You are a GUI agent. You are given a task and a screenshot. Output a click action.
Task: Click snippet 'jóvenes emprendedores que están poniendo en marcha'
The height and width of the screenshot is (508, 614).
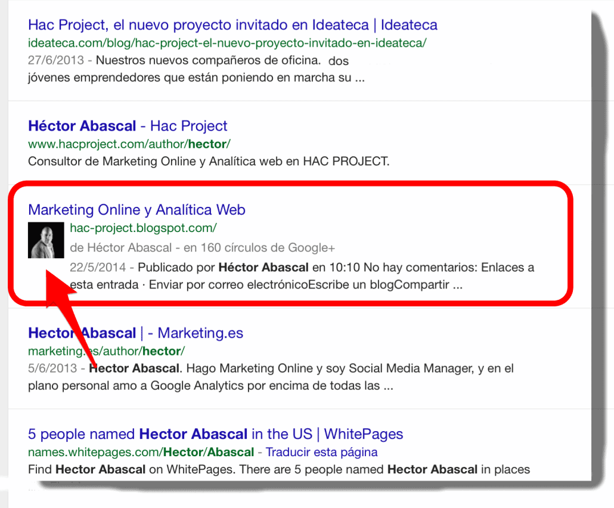183,78
